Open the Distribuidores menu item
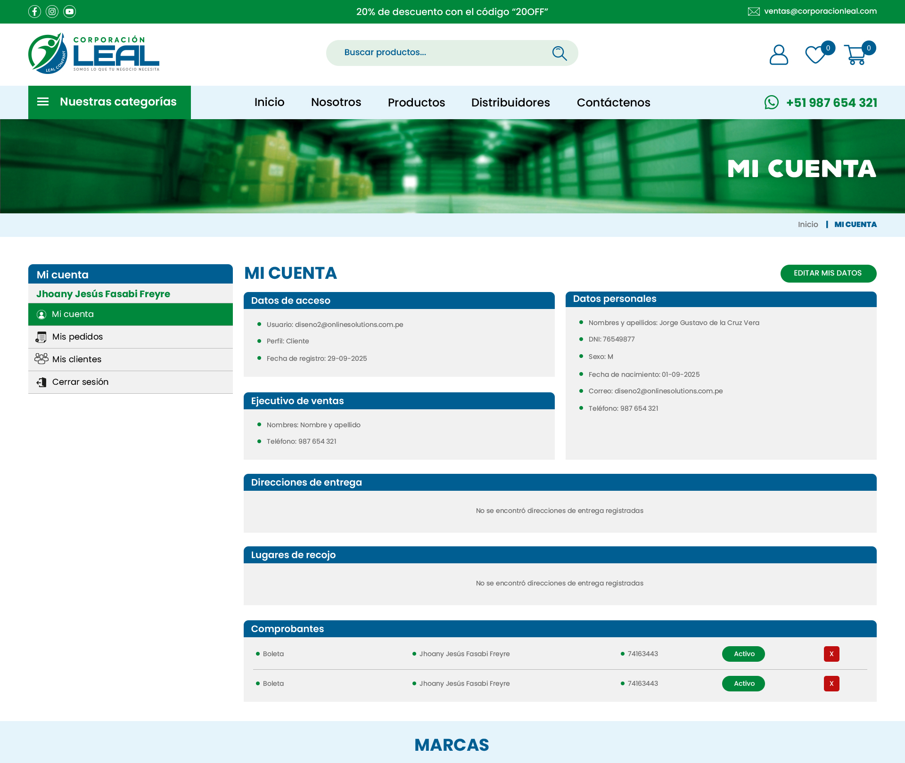Viewport: 905px width, 763px height. coord(510,102)
